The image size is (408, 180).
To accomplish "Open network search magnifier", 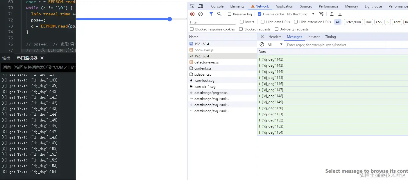I will [219, 14].
